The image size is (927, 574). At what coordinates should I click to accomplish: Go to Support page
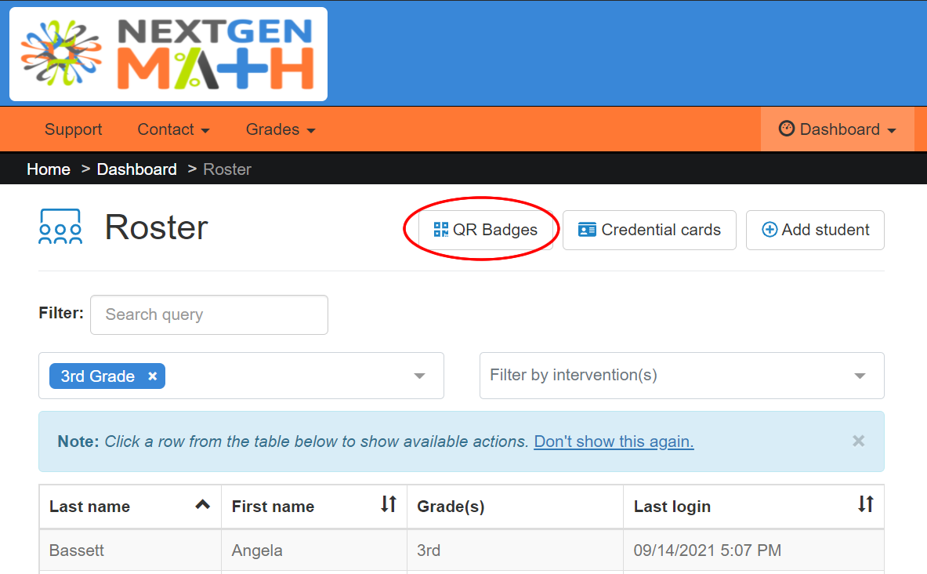(x=74, y=129)
